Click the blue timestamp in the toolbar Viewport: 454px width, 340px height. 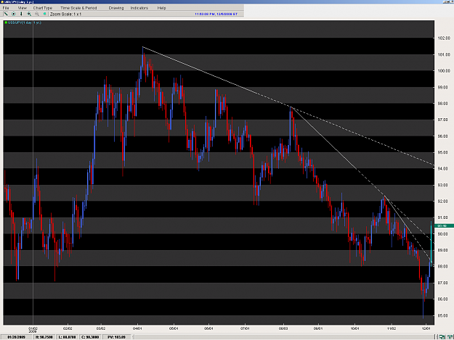click(216, 14)
